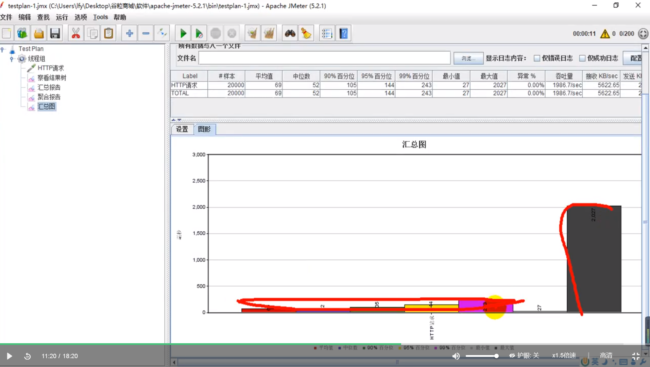Click the yellow warning triangle log icon
Viewport: 650px width, 367px height.
point(605,34)
